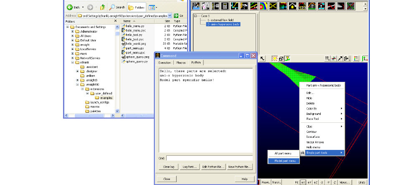Click the first toolbar icon with blue figure
Image resolution: width=401 pixels, height=185 pixels.
[196, 5]
